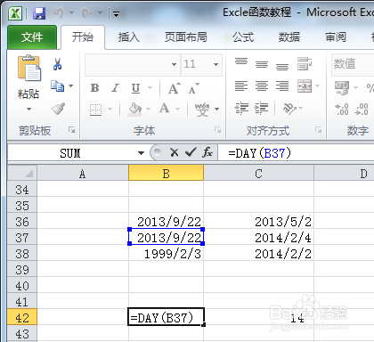The image size is (374, 342).
Task: Toggle Underline formatting
Action: 135,88
